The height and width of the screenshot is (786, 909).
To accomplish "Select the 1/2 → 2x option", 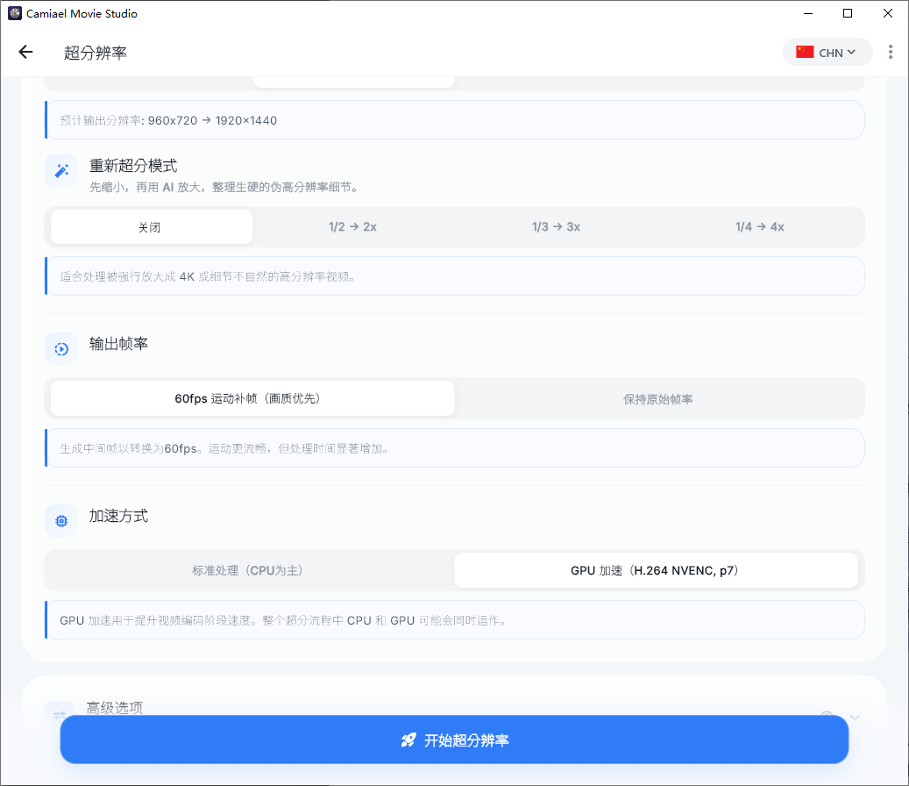I will [x=352, y=227].
